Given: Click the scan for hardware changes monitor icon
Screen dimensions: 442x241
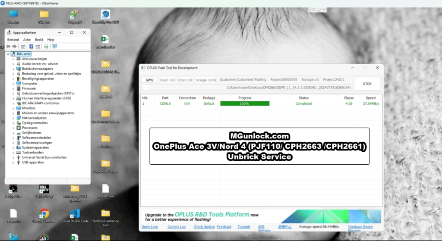Looking at the screenshot, I should [x=55, y=47].
